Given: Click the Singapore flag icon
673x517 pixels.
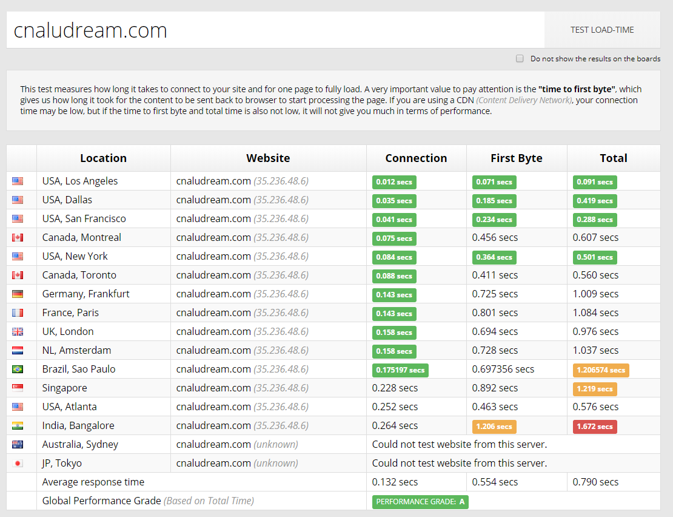Looking at the screenshot, I should click(18, 388).
